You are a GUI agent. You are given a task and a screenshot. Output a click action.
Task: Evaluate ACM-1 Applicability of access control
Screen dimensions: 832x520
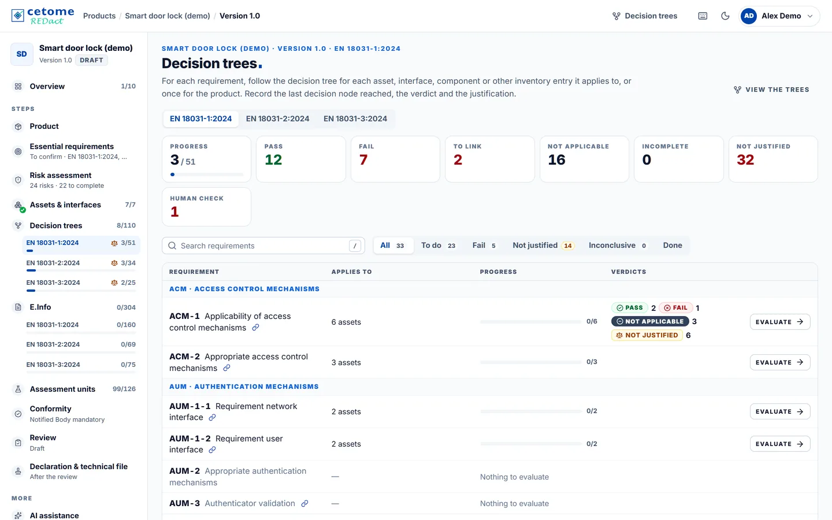coord(780,322)
